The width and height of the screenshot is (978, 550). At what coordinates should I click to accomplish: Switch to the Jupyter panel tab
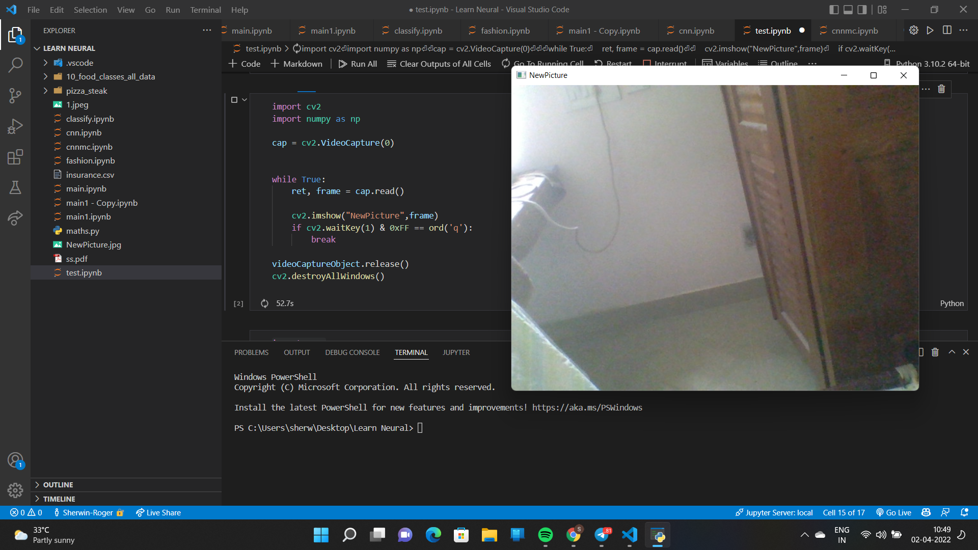click(x=455, y=352)
